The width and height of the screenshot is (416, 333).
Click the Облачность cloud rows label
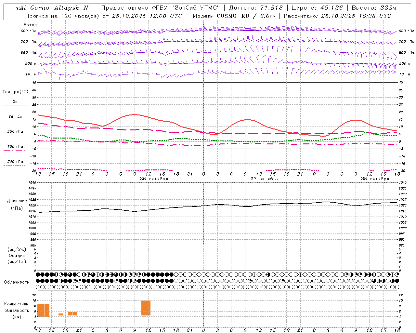[17, 282]
